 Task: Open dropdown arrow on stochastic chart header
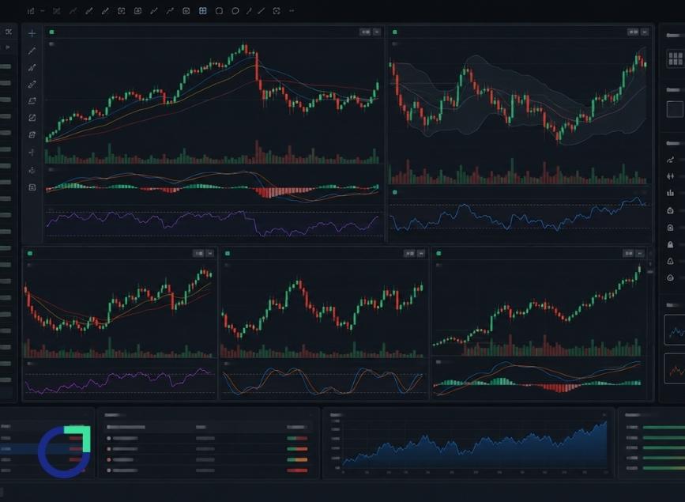(x=420, y=253)
